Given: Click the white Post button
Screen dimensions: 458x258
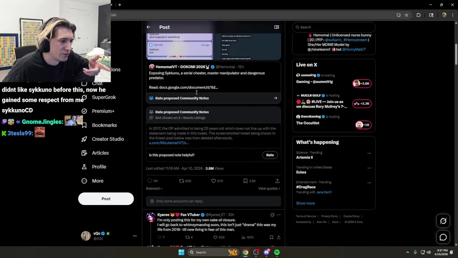Looking at the screenshot, I should coord(106,199).
